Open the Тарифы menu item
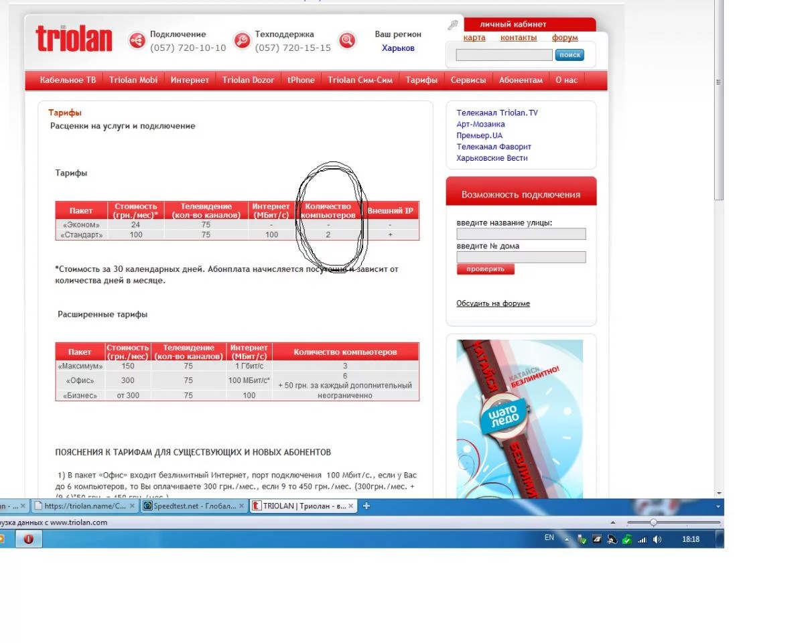 pos(421,80)
